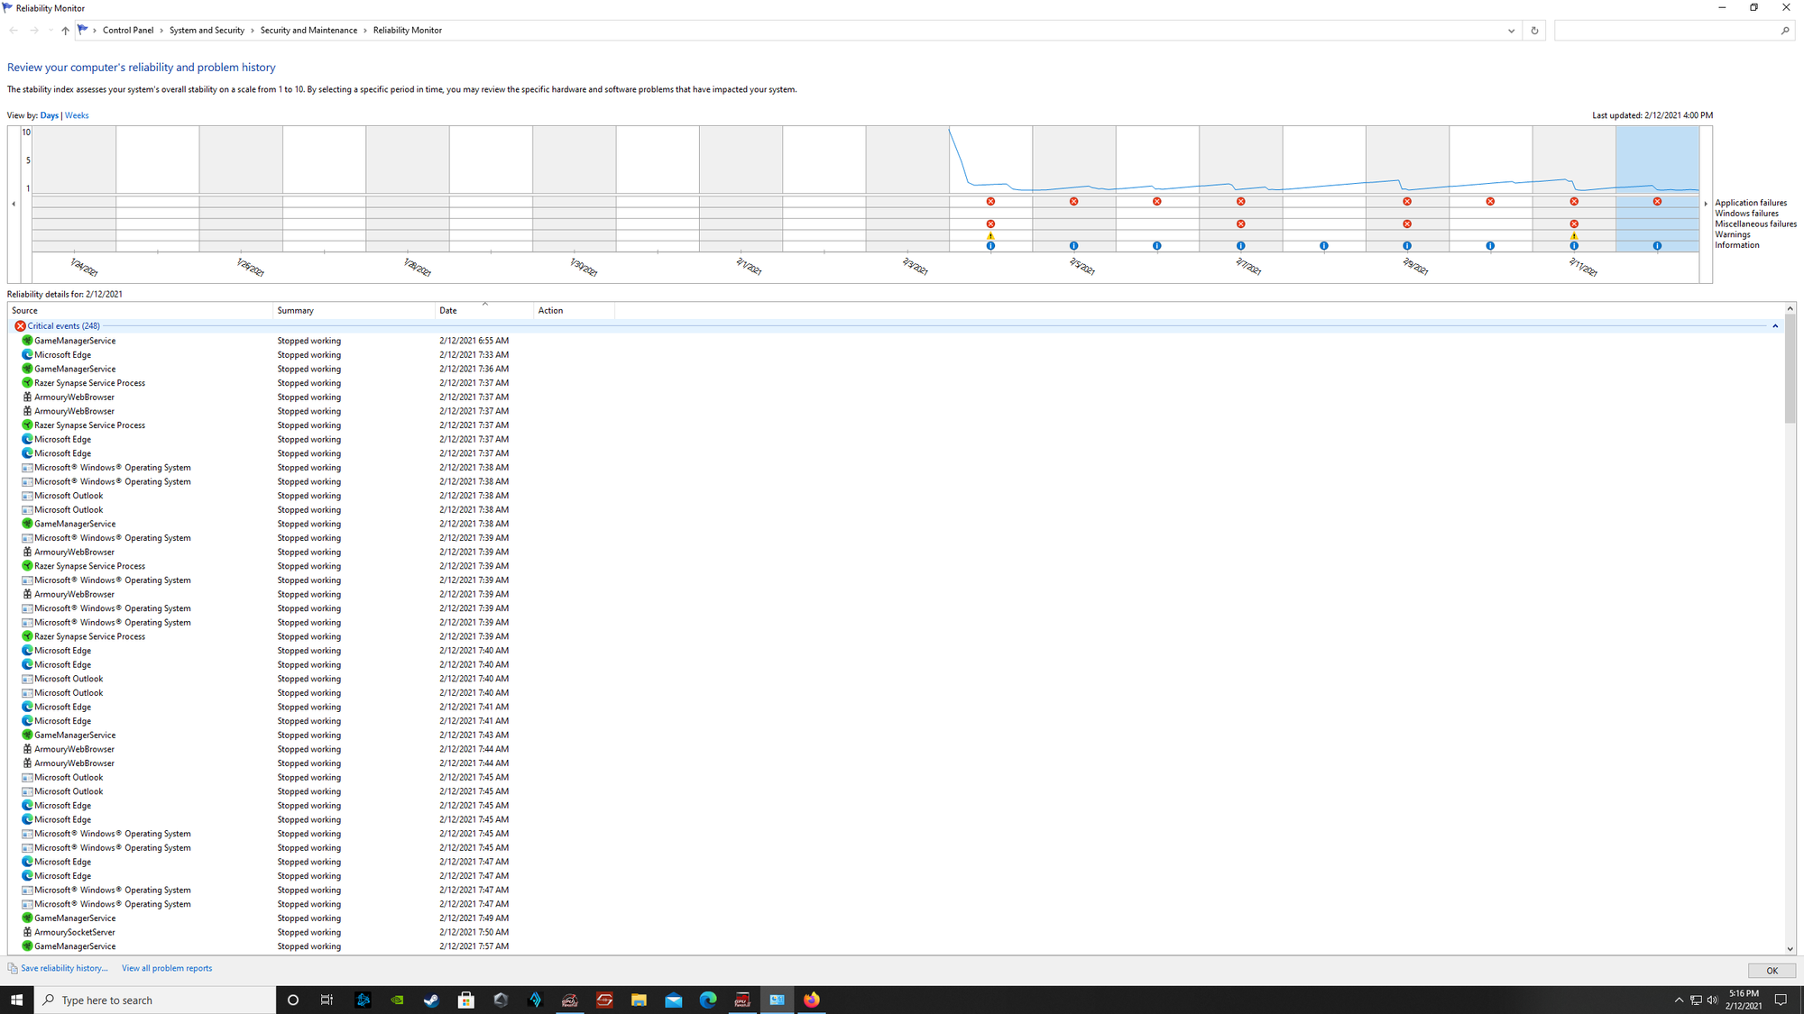The height and width of the screenshot is (1014, 1804).
Task: Switch chart view to Days
Action: pyautogui.click(x=49, y=115)
